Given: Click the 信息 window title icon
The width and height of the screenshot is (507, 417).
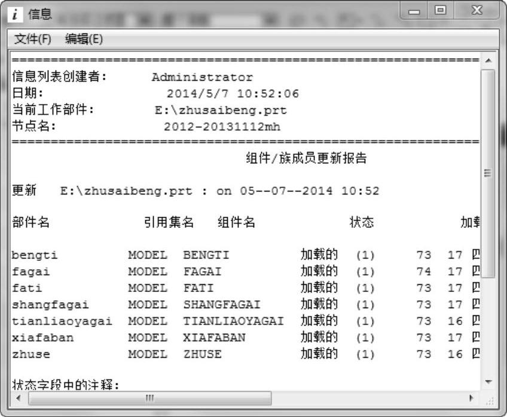Looking at the screenshot, I should pyautogui.click(x=15, y=14).
